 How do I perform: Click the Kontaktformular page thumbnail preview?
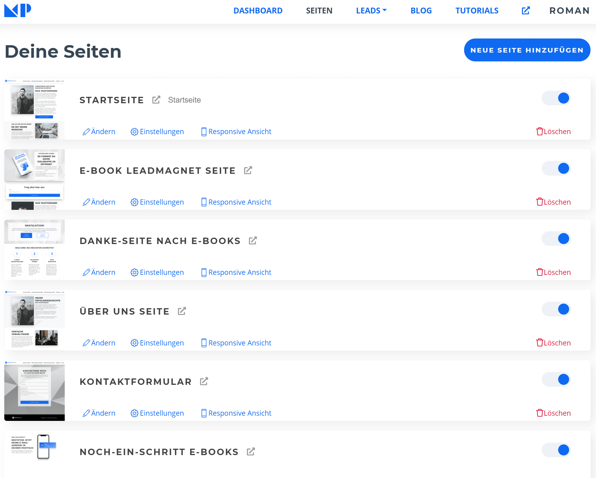35,391
